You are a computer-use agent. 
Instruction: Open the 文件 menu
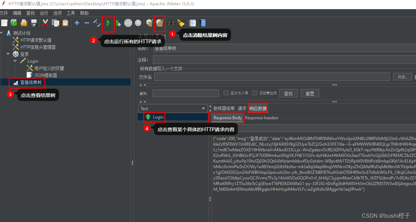pos(4,13)
